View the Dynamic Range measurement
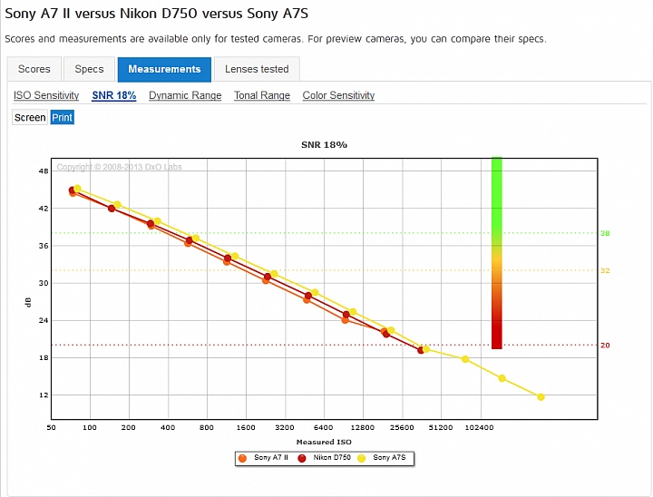Viewport: 653px width, 497px height. pos(185,95)
